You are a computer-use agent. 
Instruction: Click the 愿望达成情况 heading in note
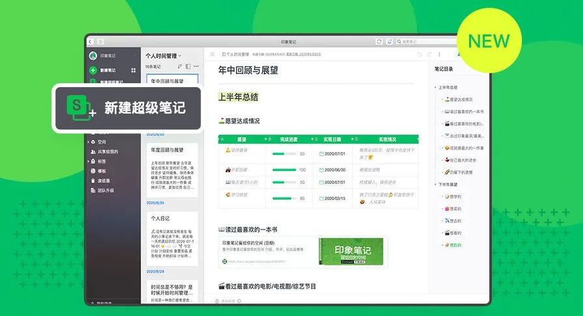239,121
